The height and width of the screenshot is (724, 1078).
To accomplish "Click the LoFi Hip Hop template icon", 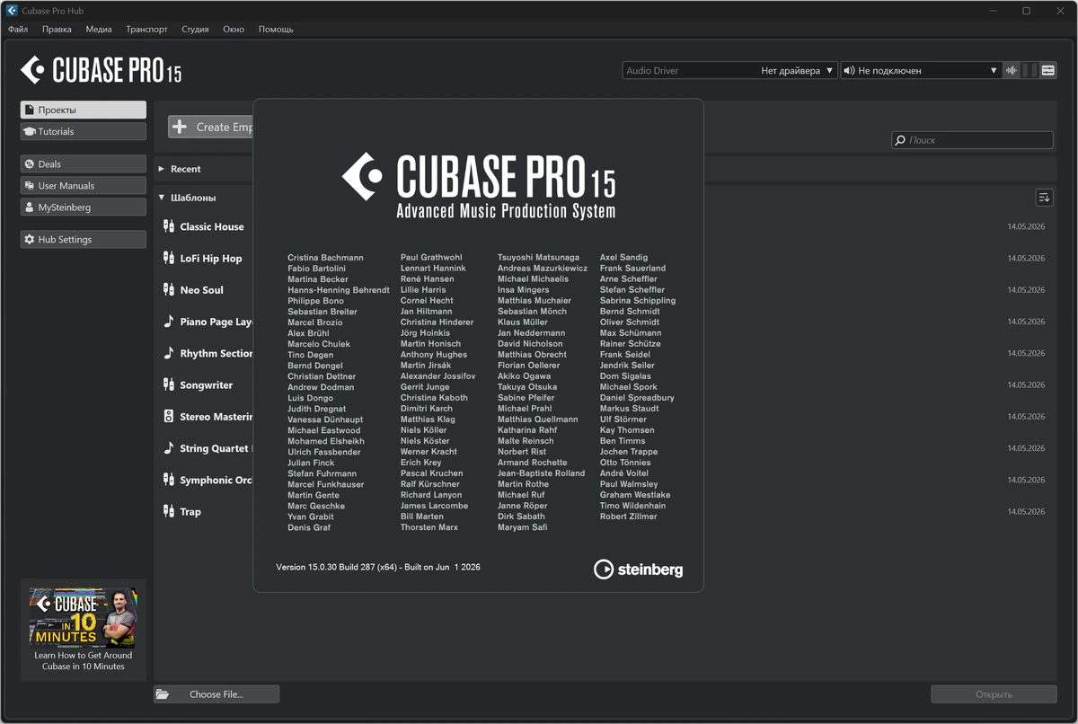I will coord(168,258).
